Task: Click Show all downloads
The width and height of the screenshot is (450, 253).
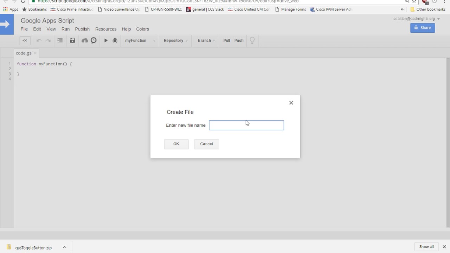Action: click(x=426, y=247)
